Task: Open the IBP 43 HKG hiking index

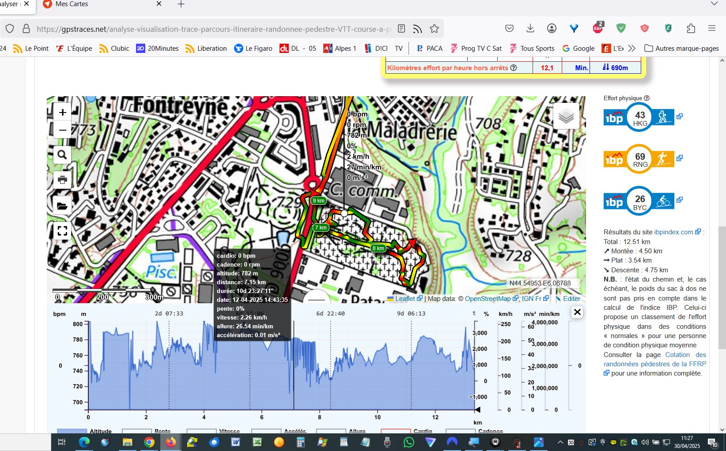Action: pos(639,117)
